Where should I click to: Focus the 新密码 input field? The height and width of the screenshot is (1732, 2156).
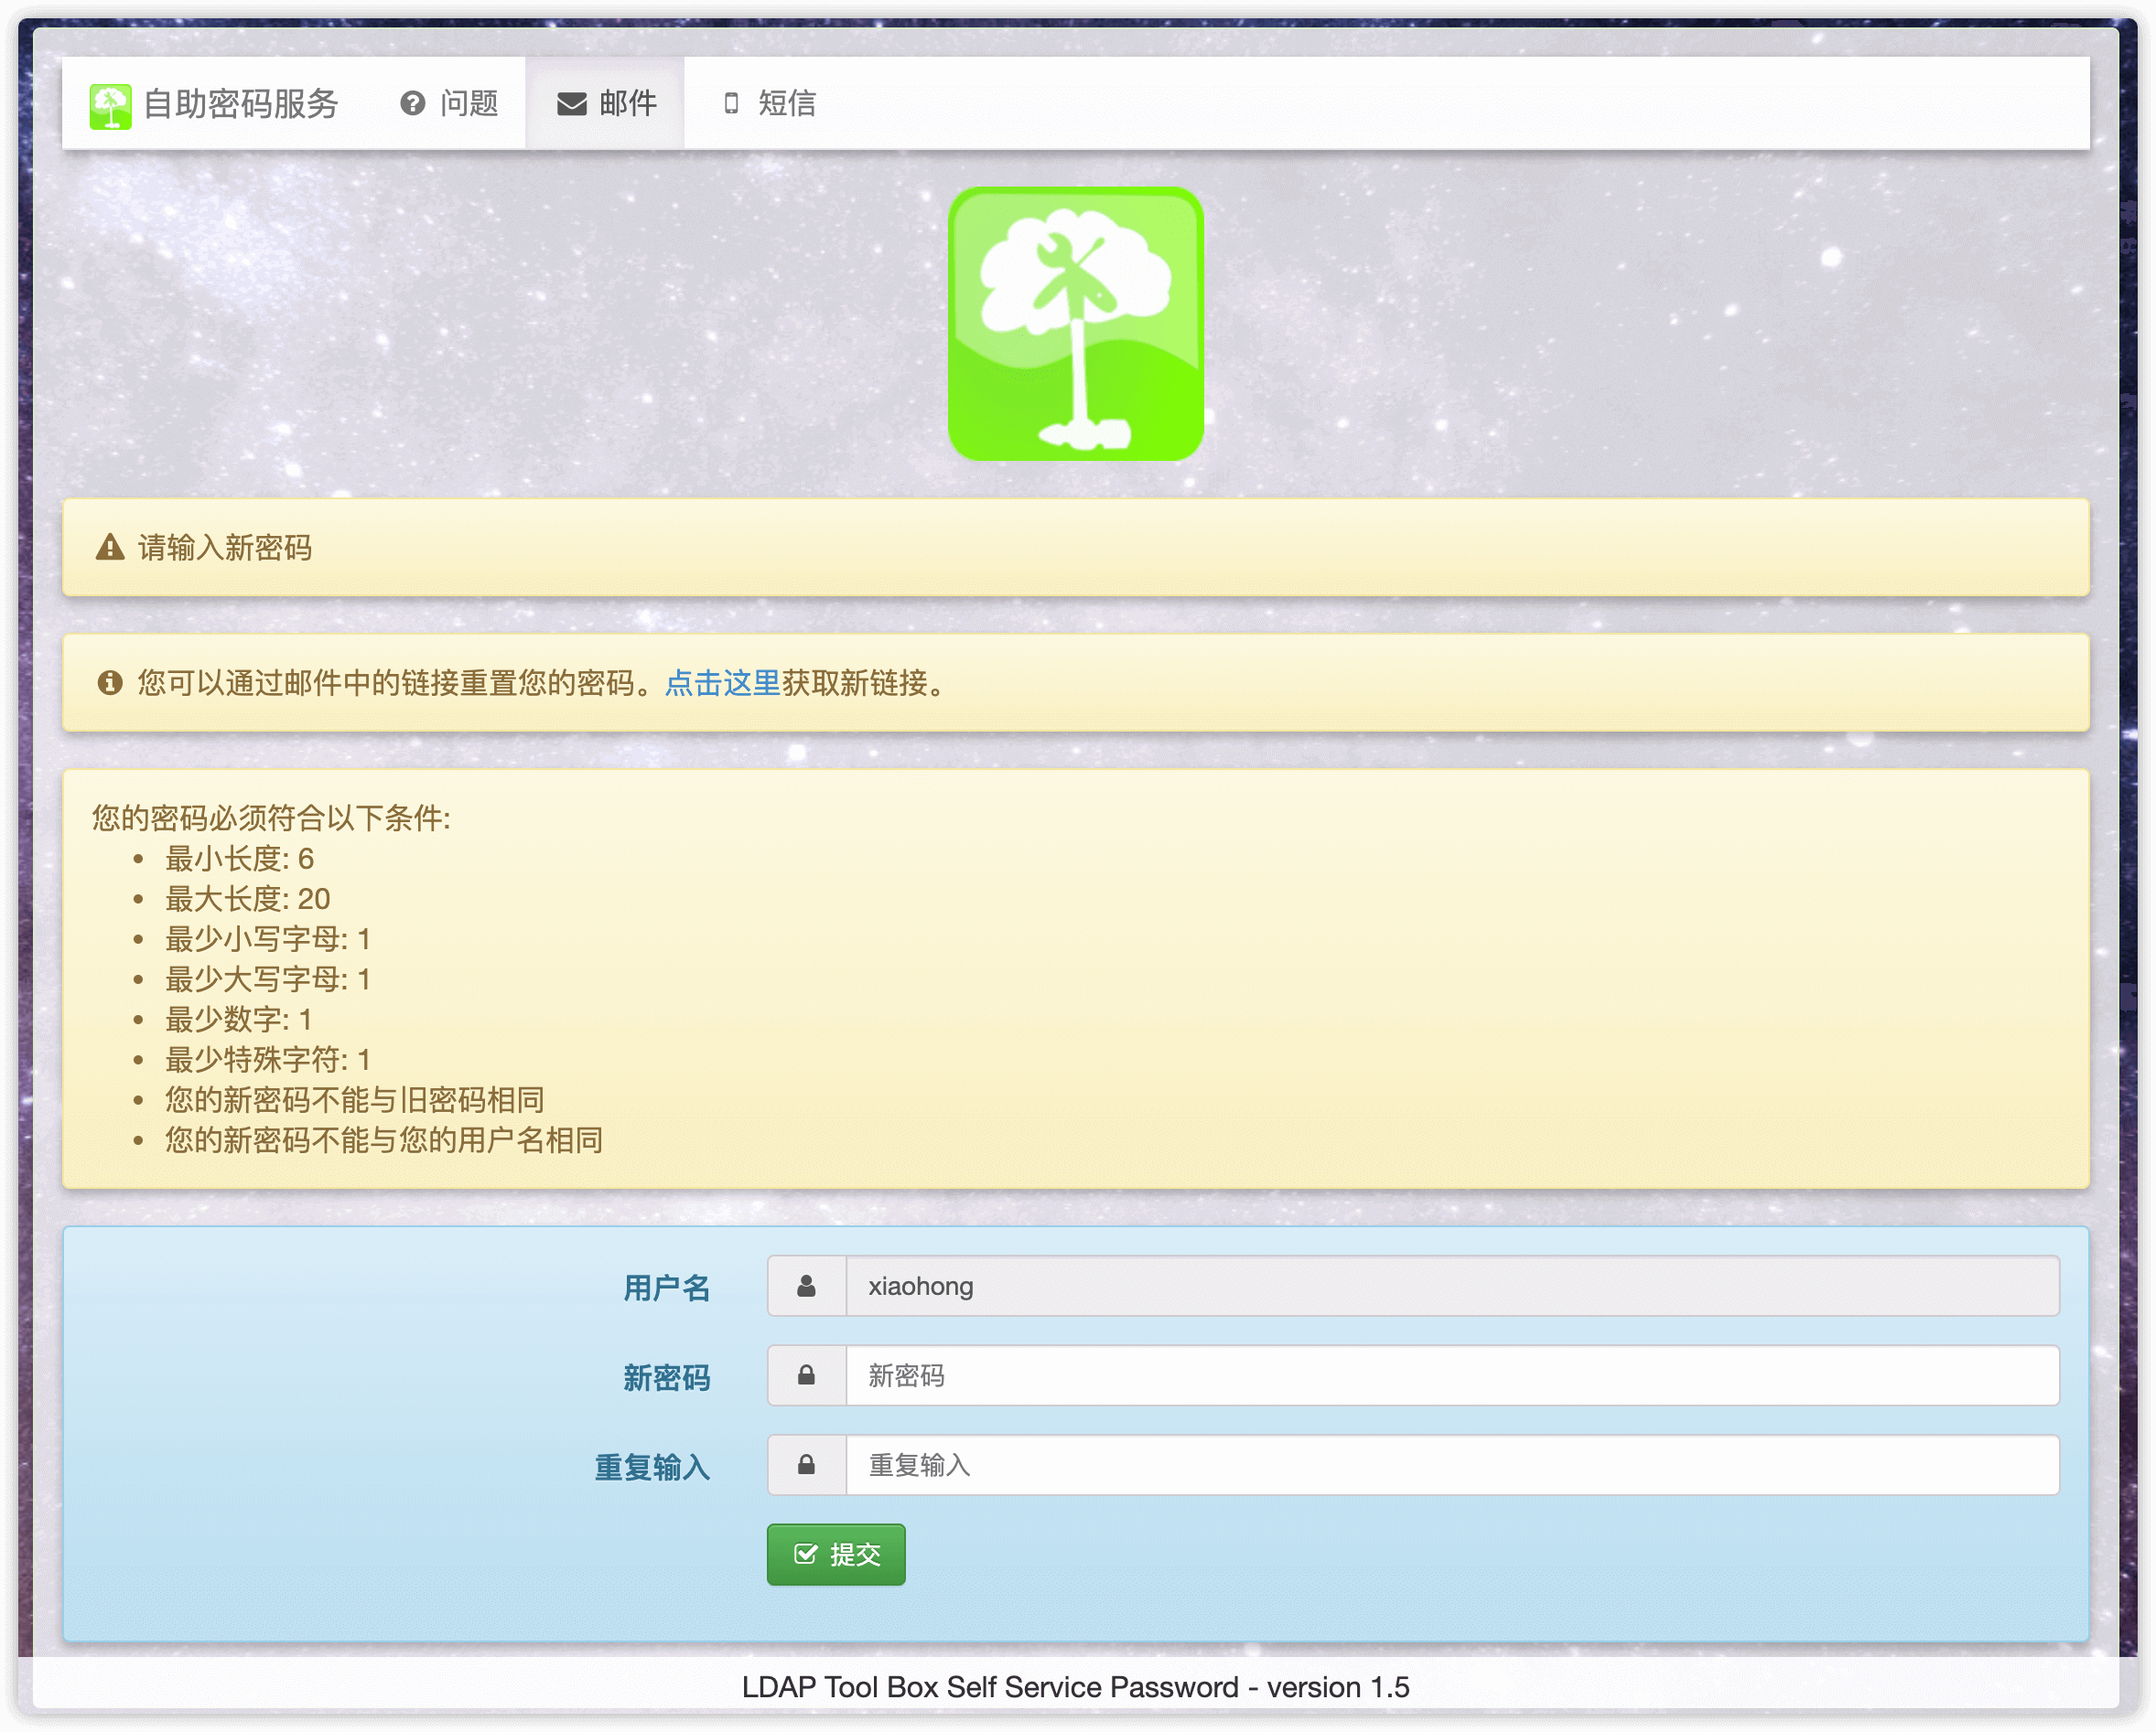click(x=1450, y=1375)
